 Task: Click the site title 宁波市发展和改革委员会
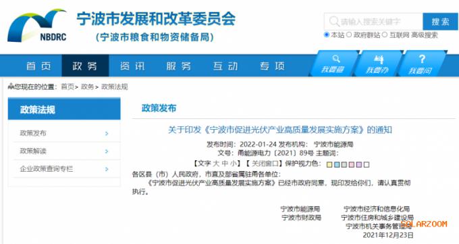(x=156, y=19)
